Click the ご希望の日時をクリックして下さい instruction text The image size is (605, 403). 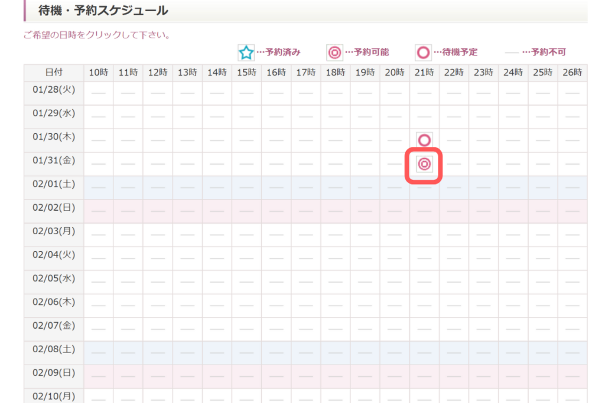coord(97,35)
